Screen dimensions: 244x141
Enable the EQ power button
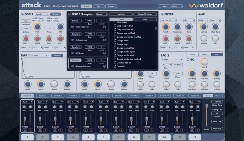188,59
